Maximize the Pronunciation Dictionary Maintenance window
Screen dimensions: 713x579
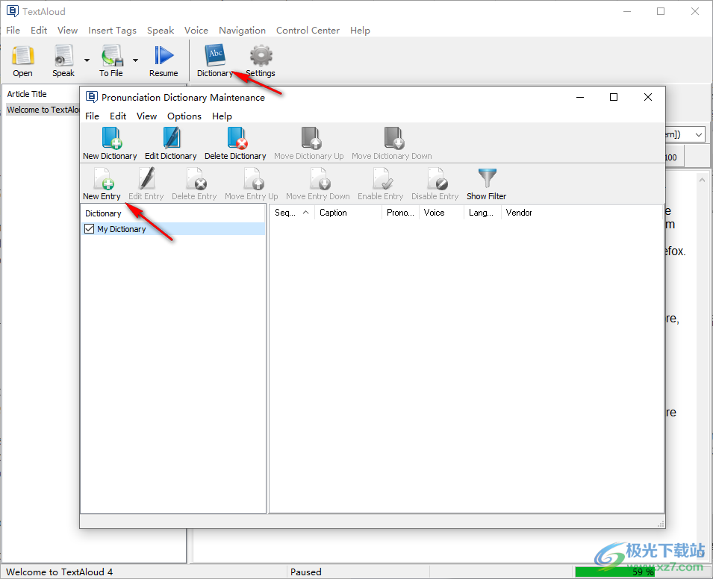coord(614,97)
